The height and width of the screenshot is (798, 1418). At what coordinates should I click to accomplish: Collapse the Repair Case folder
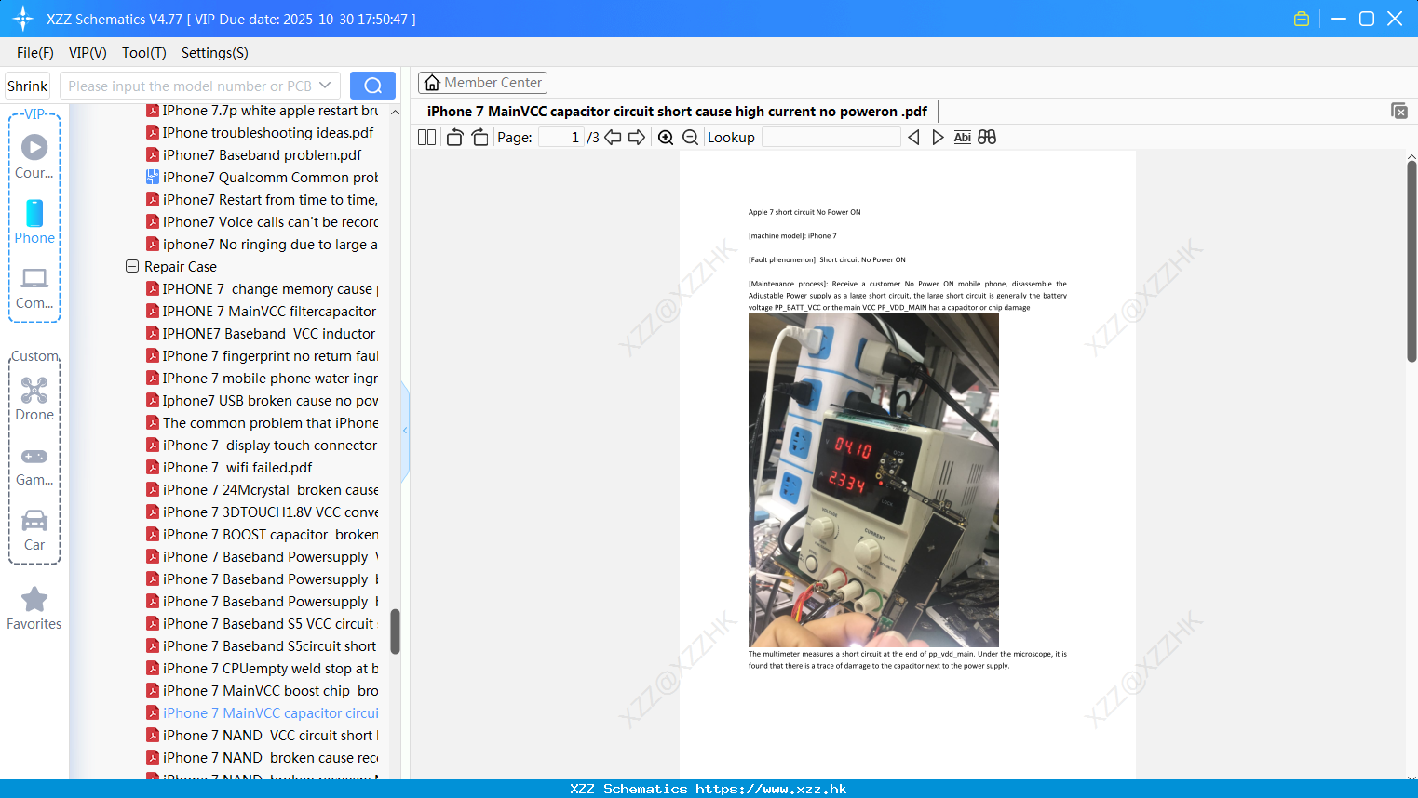pyautogui.click(x=132, y=266)
